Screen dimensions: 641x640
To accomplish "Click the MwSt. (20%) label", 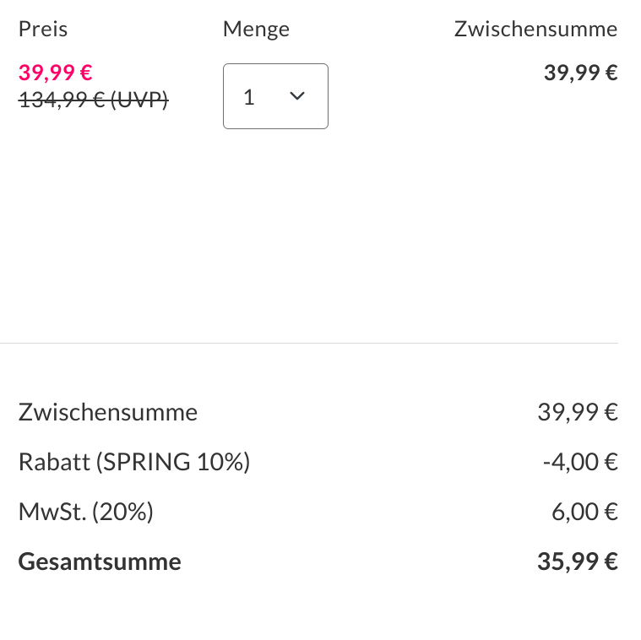I will pyautogui.click(x=85, y=512).
